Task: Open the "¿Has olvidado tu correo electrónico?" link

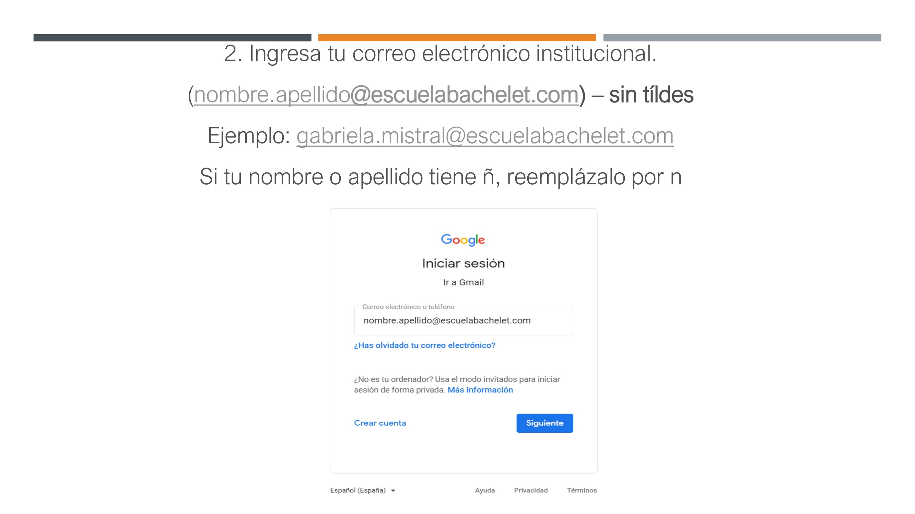Action: [424, 345]
